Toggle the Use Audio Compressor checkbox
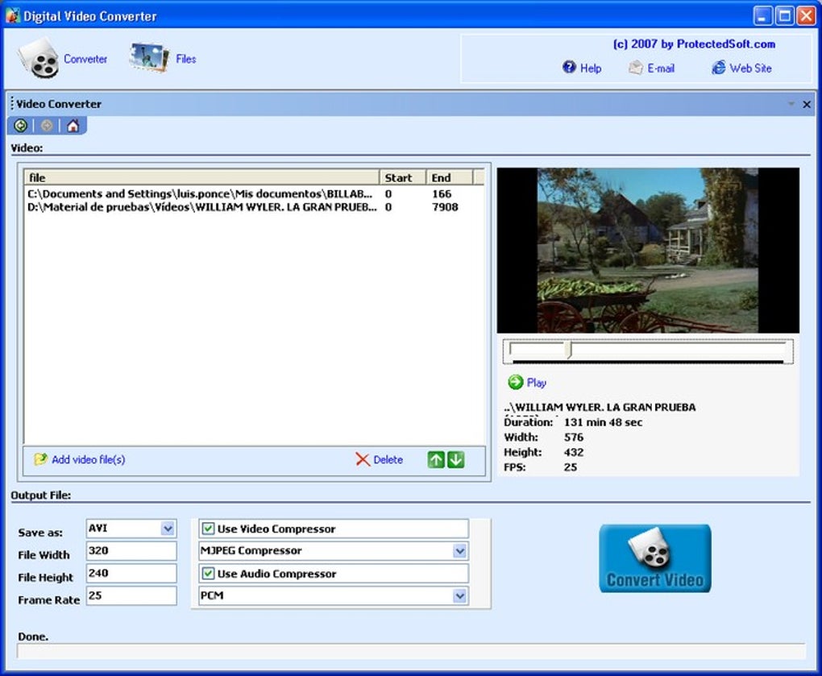 (208, 574)
